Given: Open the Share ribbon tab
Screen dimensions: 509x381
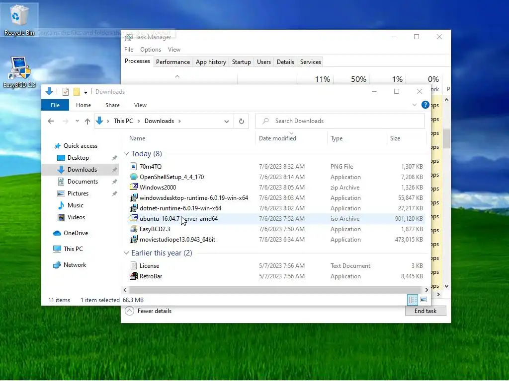Looking at the screenshot, I should [x=112, y=105].
